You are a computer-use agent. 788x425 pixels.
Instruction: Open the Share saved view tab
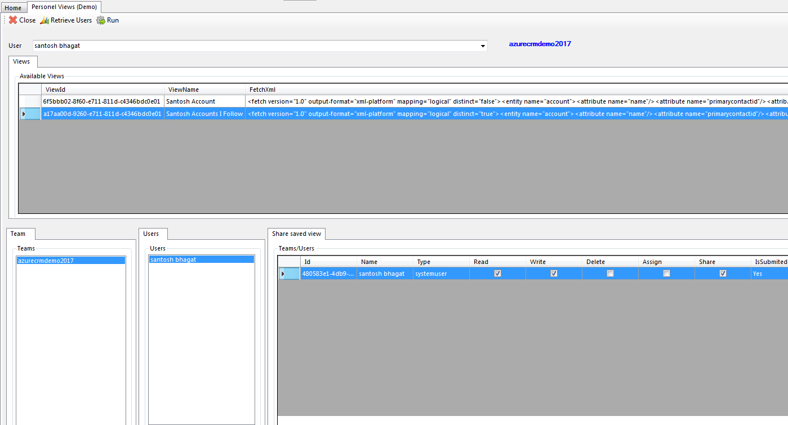point(296,234)
